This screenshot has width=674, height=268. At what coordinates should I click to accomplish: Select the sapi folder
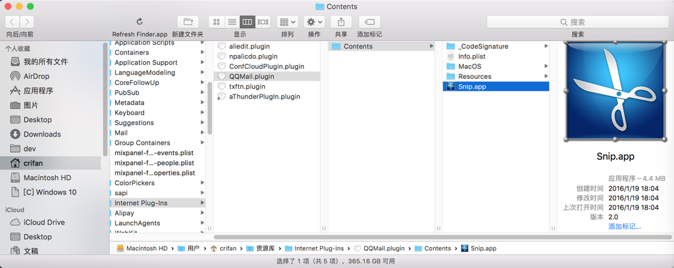[x=158, y=193]
